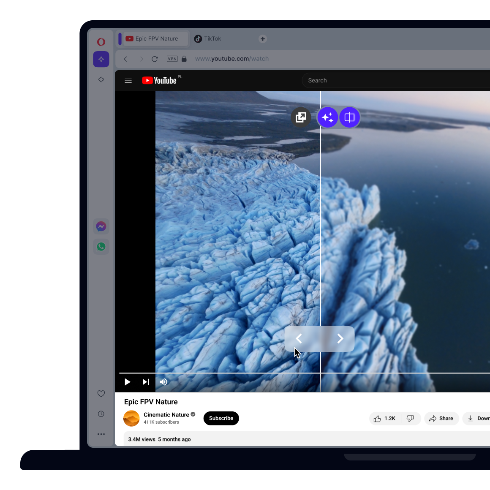The image size is (490, 490).
Task: Skip to the next video
Action: (146, 382)
